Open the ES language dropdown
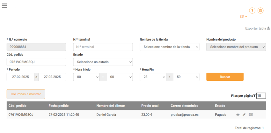 (x=243, y=16)
